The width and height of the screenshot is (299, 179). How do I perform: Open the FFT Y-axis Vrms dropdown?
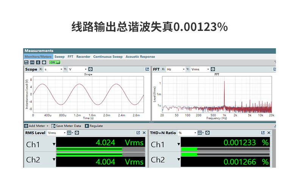pos(200,69)
